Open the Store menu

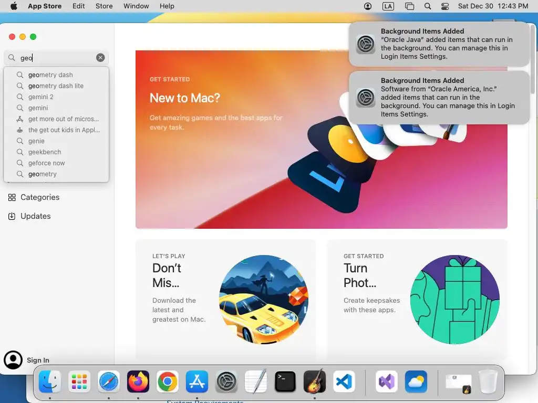[104, 6]
